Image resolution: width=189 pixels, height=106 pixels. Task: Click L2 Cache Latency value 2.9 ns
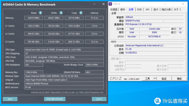click(x=94, y=34)
